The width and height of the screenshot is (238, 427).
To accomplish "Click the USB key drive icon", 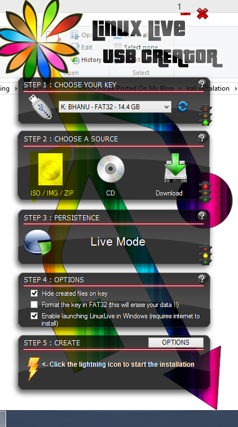I will (41, 107).
